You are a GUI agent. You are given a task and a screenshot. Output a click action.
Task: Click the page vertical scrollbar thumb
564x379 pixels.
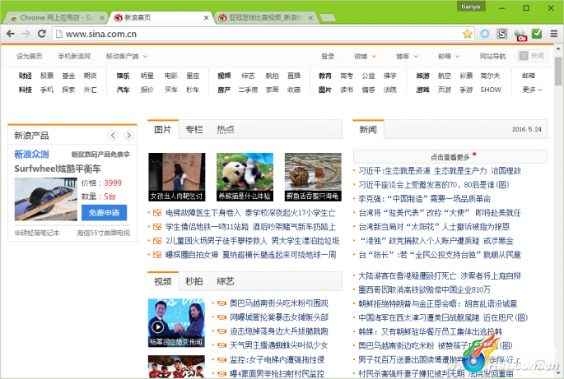coord(558,71)
